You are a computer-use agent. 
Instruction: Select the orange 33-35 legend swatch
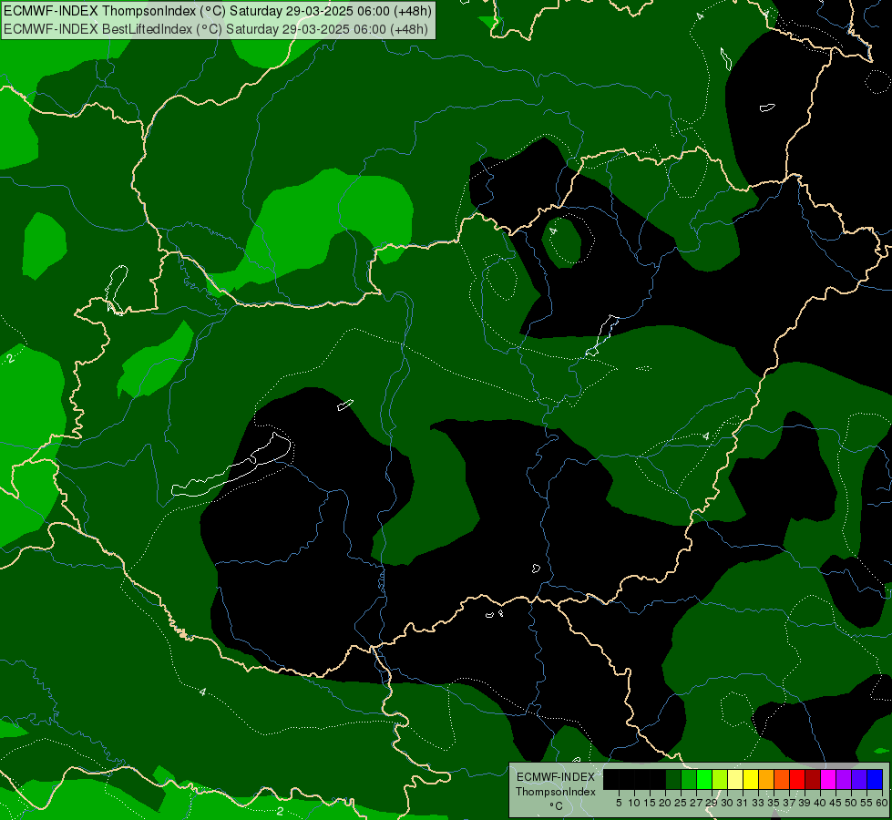pos(766,779)
